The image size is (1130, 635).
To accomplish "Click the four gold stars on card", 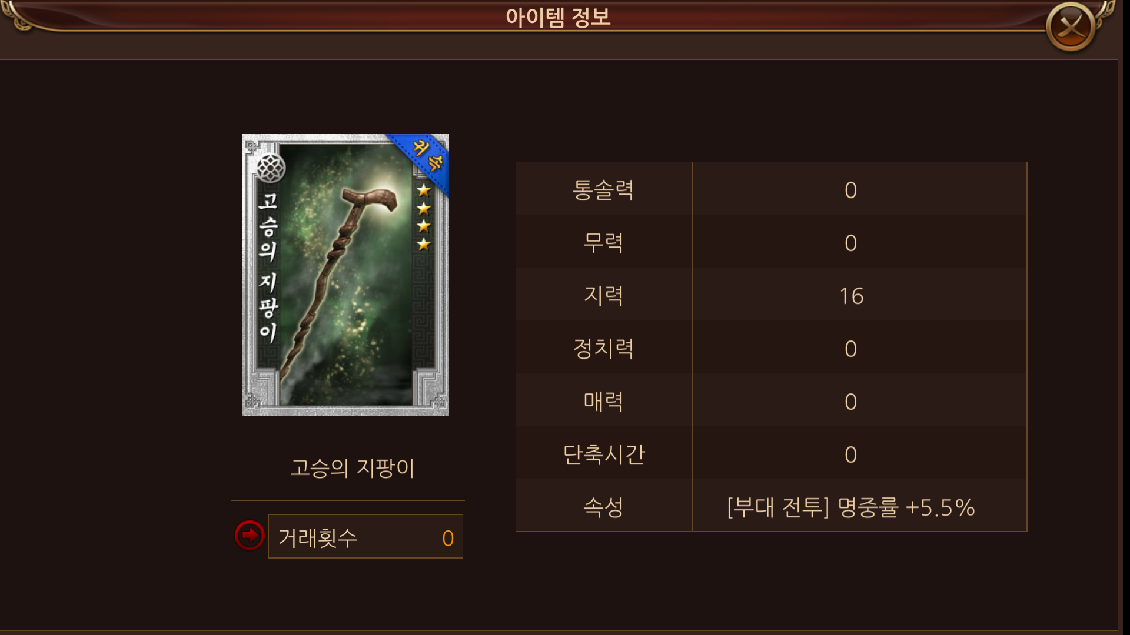I will coord(424,217).
